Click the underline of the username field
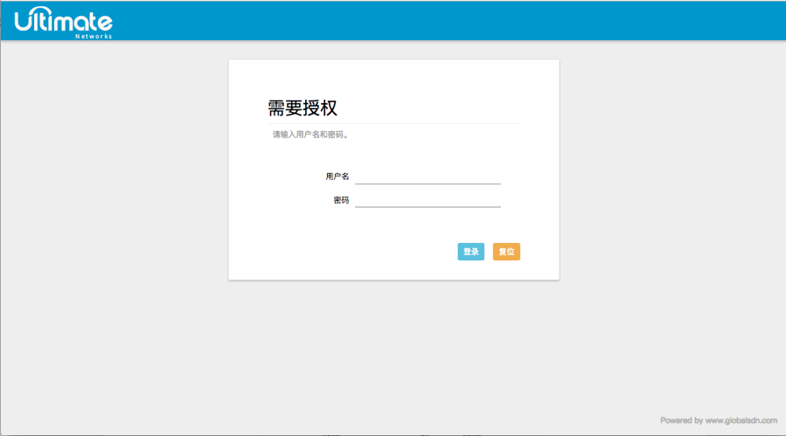The height and width of the screenshot is (436, 786). click(428, 183)
